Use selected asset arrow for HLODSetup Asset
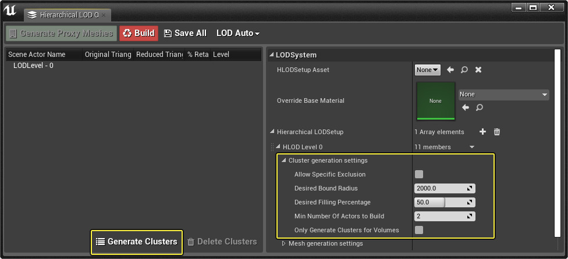The height and width of the screenshot is (259, 568). click(450, 70)
